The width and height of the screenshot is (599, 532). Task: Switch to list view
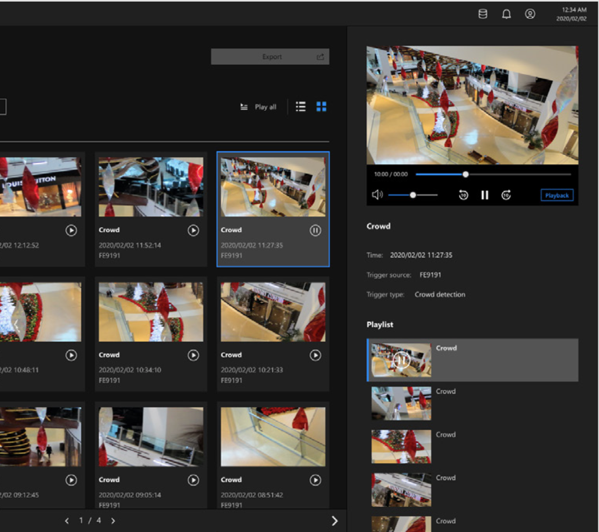click(300, 107)
